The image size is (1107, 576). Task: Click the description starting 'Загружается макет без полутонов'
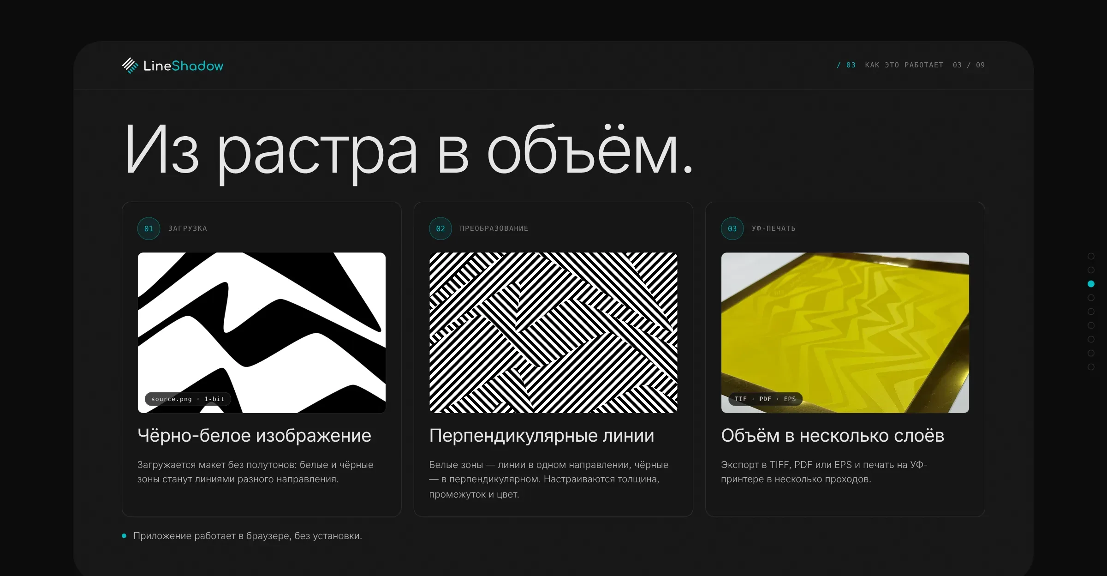256,472
